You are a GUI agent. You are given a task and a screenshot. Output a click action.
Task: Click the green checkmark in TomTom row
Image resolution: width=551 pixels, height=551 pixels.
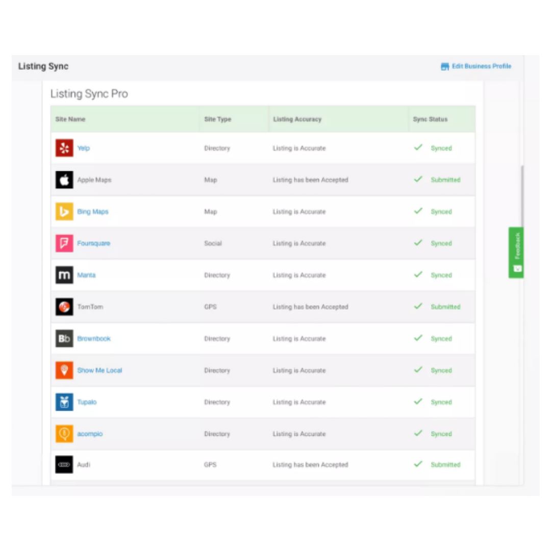[x=418, y=306]
